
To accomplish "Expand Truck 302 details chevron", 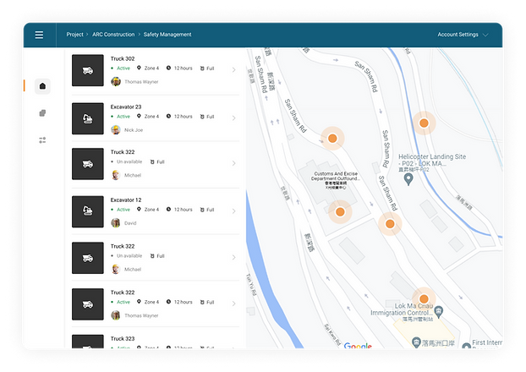I will click(233, 70).
